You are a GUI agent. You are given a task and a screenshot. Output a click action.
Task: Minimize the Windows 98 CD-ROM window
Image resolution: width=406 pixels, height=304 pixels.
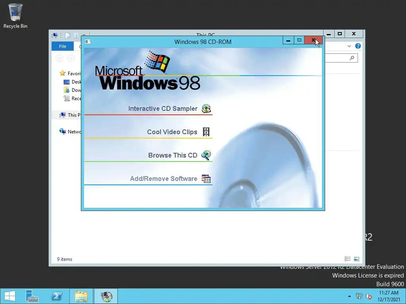pos(288,40)
